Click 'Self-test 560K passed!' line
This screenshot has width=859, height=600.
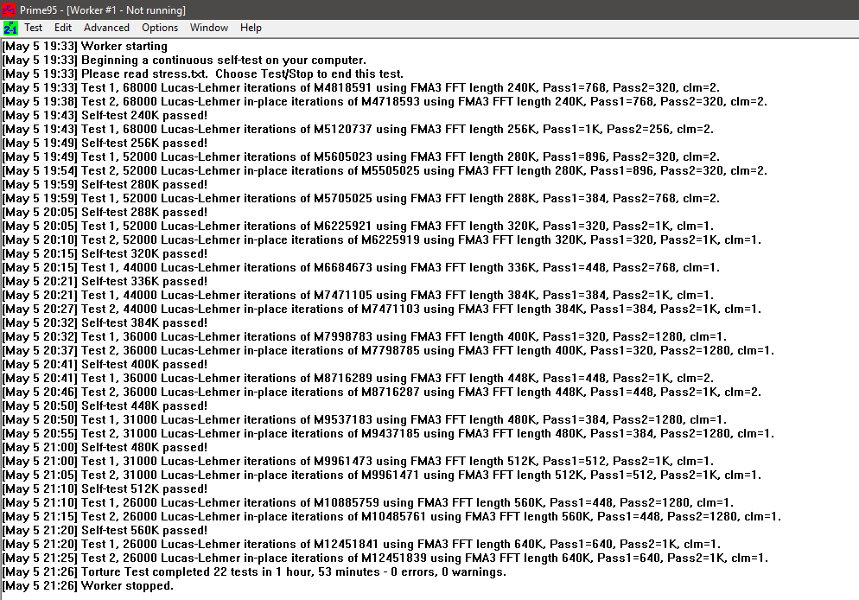coord(105,531)
